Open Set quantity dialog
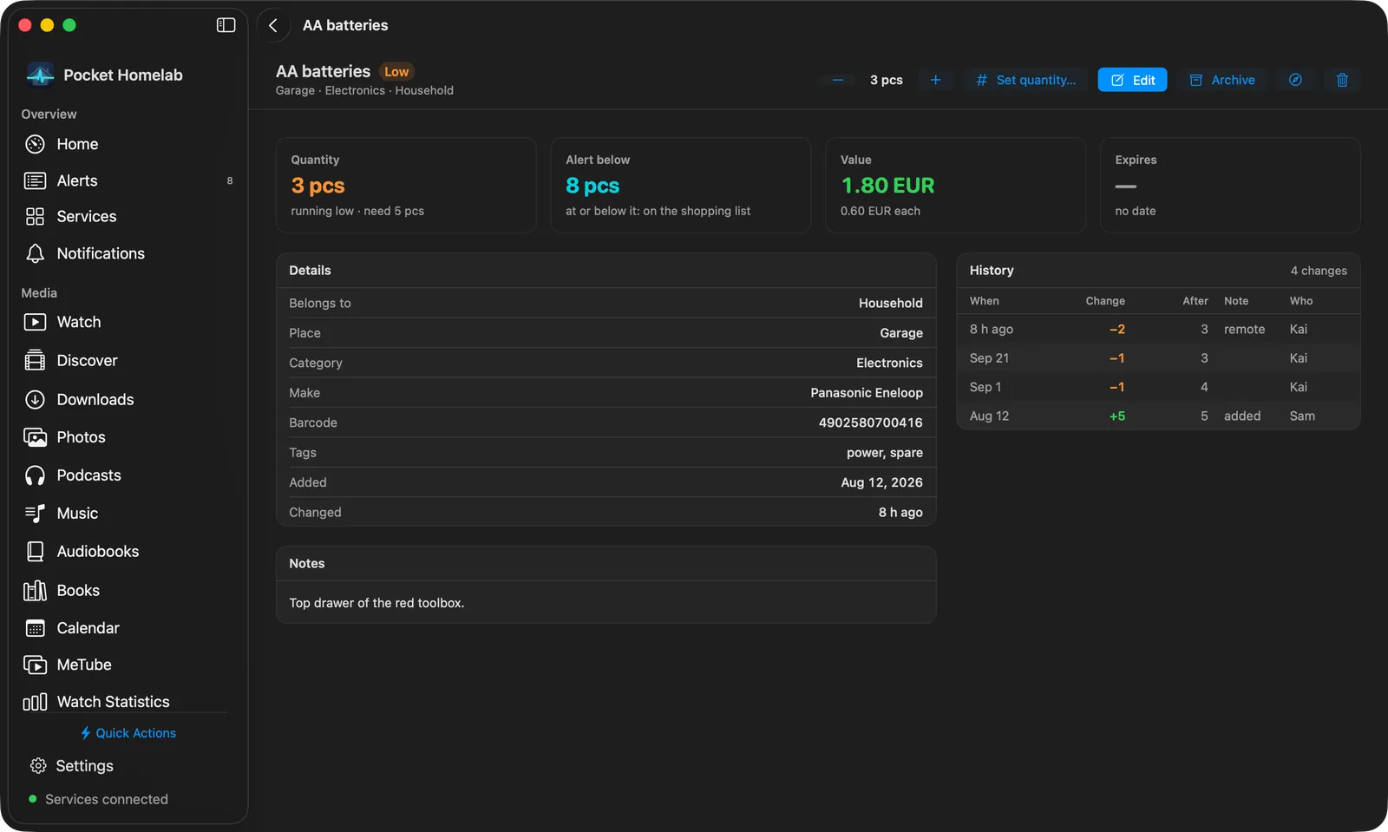The height and width of the screenshot is (832, 1388). point(1025,80)
